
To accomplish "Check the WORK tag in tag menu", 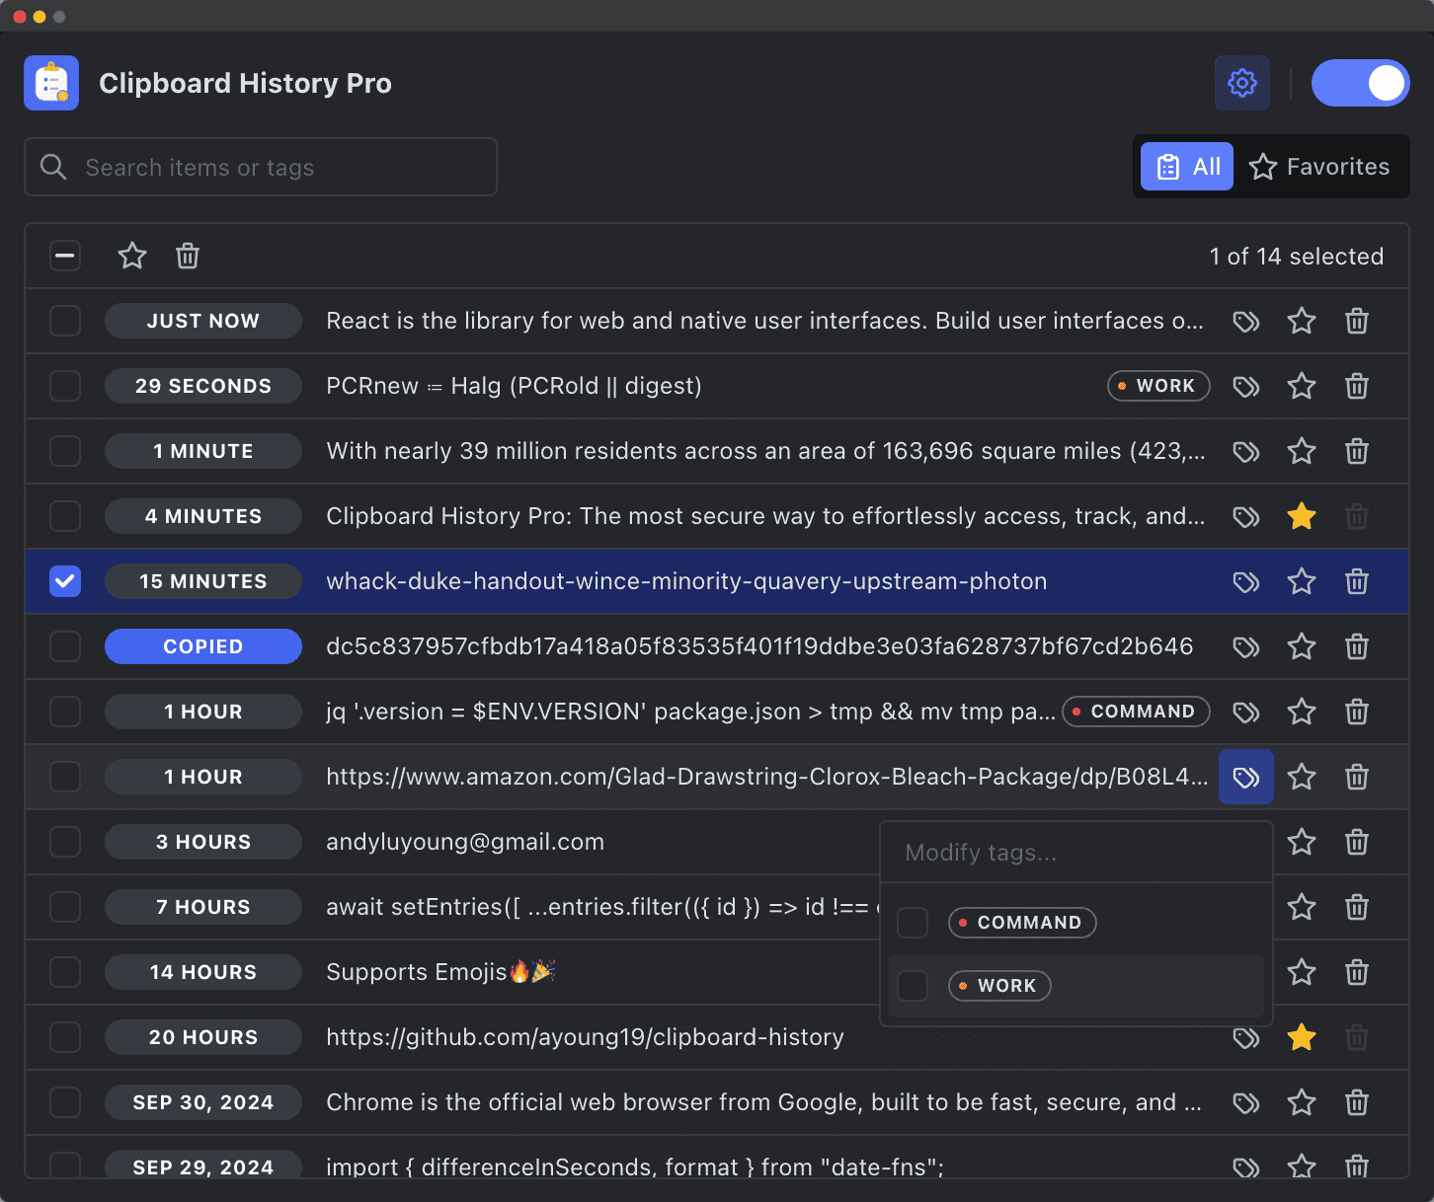I will tap(913, 986).
